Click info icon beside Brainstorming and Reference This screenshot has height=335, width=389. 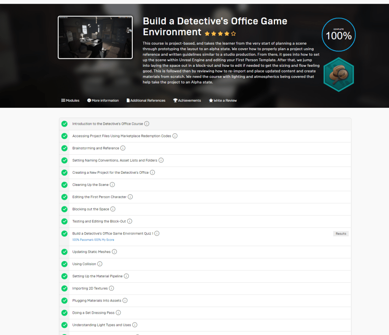click(x=123, y=148)
